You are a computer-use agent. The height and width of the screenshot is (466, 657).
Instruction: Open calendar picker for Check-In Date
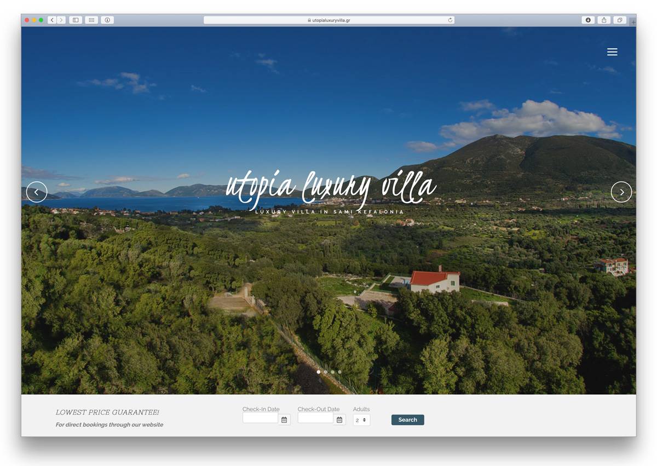284,419
